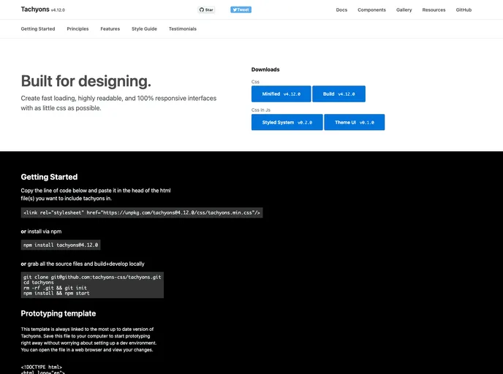The height and width of the screenshot is (374, 503).
Task: Click the Downloads heading
Action: coord(265,69)
